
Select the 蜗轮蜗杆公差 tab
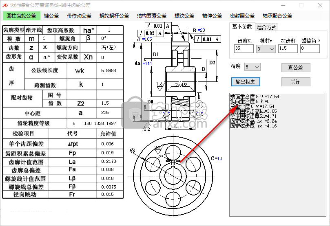coord(114,16)
